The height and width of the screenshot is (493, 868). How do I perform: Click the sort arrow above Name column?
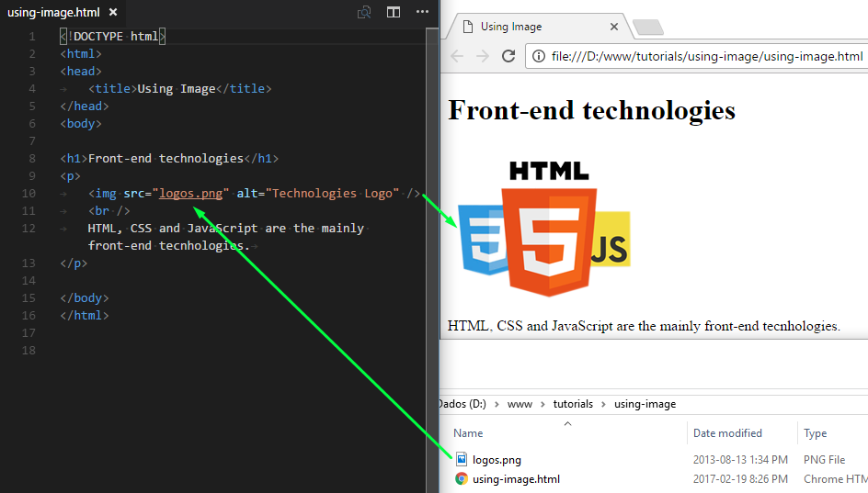[x=567, y=423]
